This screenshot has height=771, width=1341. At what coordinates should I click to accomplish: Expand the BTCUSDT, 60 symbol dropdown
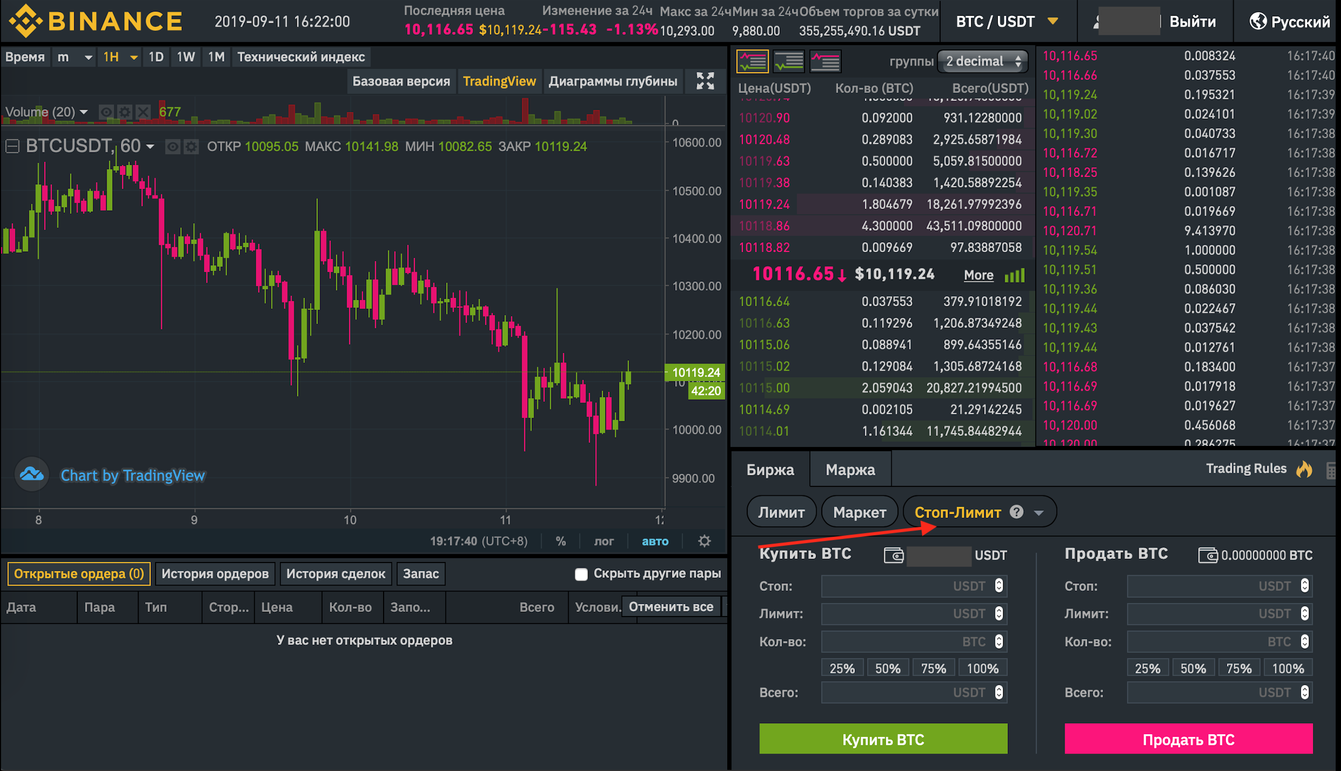click(x=150, y=147)
